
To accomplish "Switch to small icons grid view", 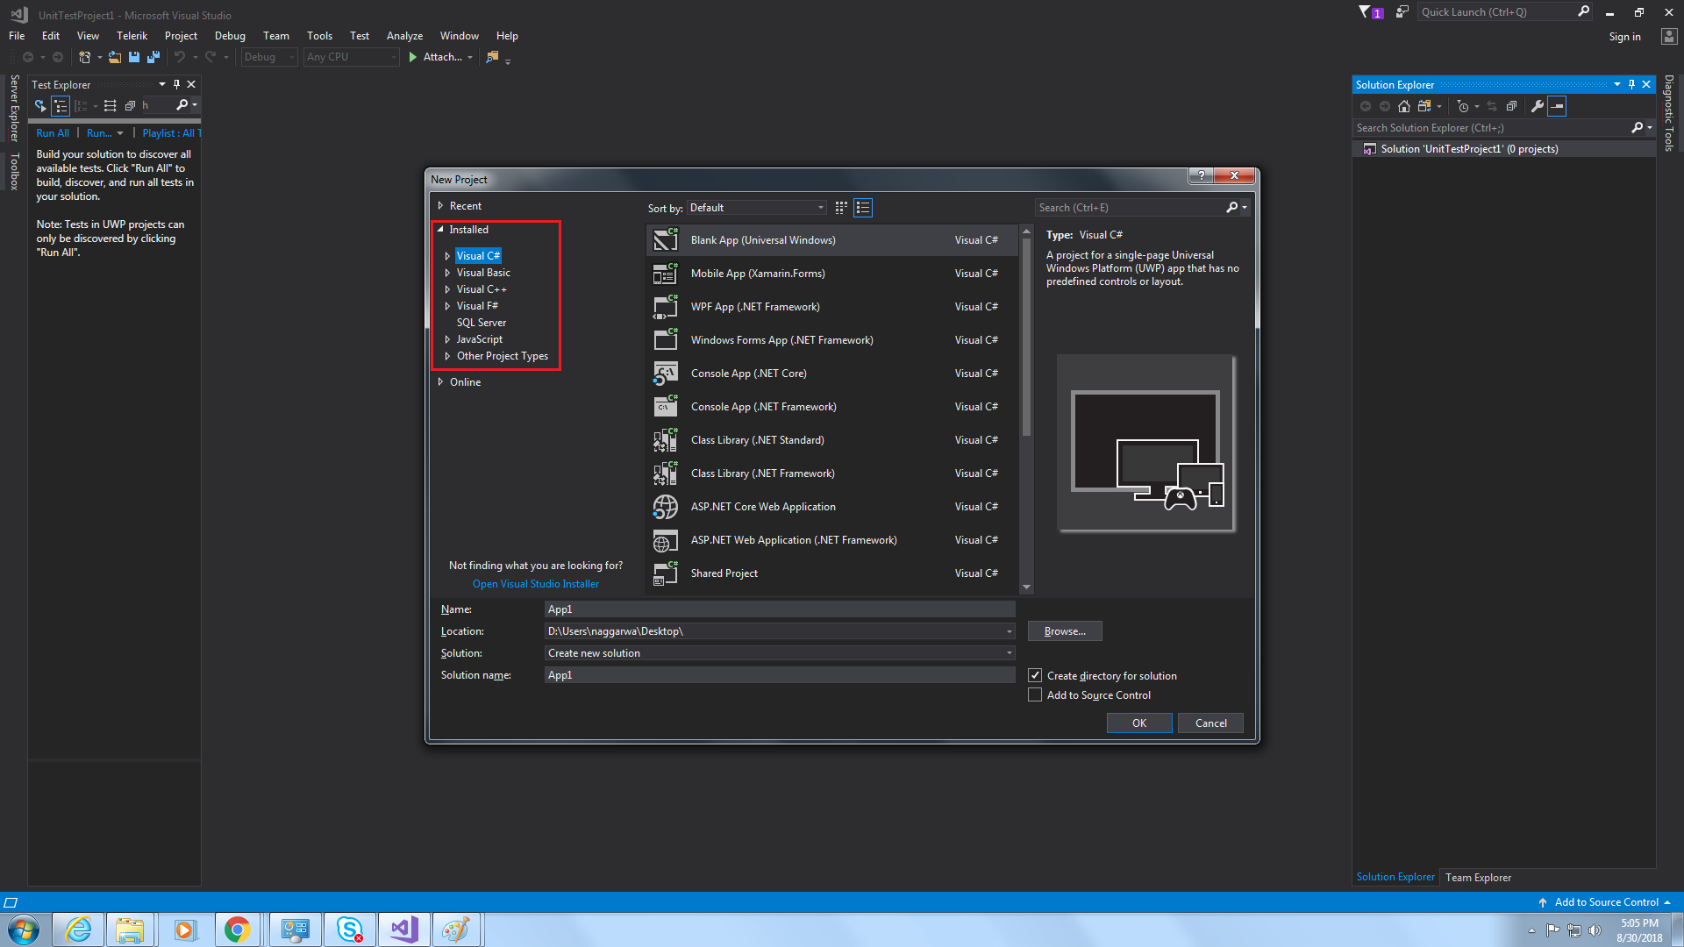I will point(841,208).
